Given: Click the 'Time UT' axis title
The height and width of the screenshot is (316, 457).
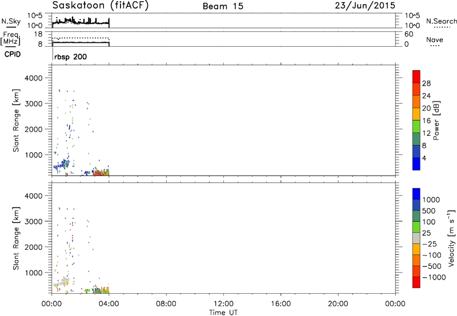Looking at the screenshot, I should tap(223, 313).
